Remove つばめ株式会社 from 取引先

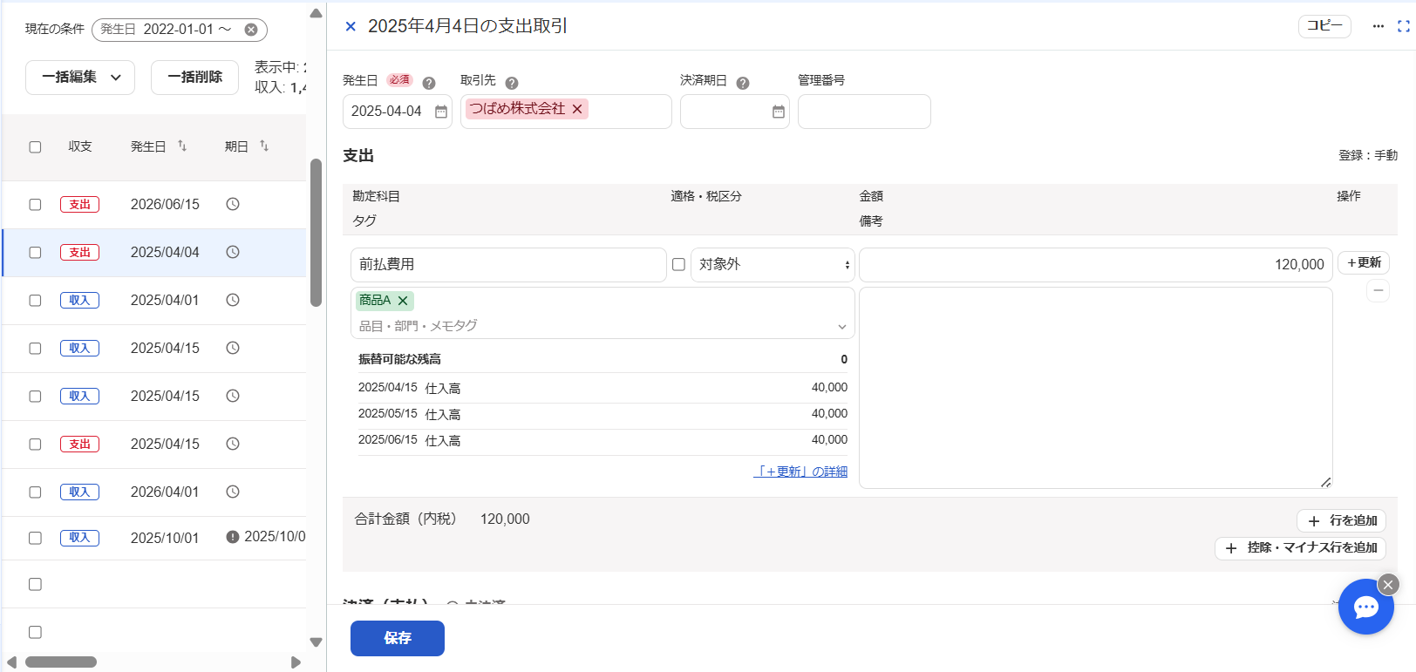pos(577,109)
